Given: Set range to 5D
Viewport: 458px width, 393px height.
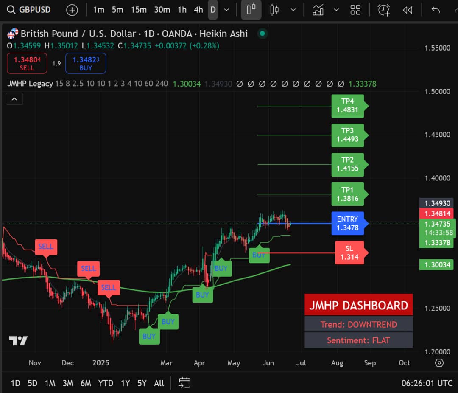Looking at the screenshot, I should 32,383.
